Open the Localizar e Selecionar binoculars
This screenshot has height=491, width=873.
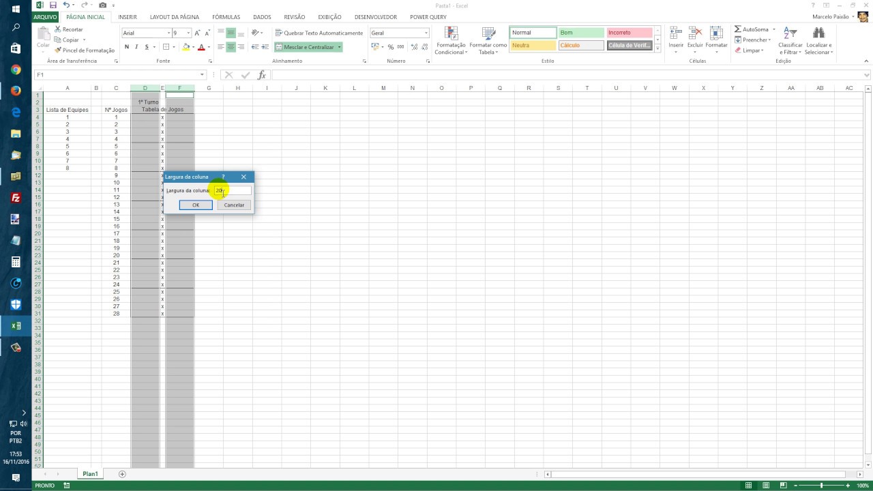tap(818, 33)
